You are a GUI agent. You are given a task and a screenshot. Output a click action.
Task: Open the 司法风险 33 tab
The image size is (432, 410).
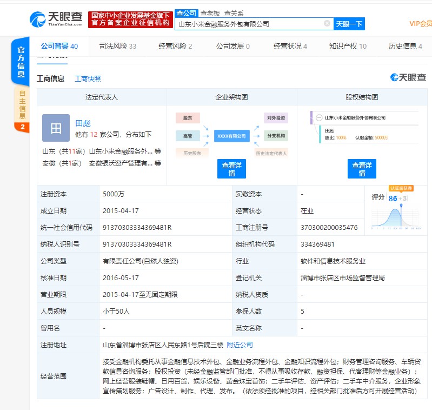[x=118, y=46]
